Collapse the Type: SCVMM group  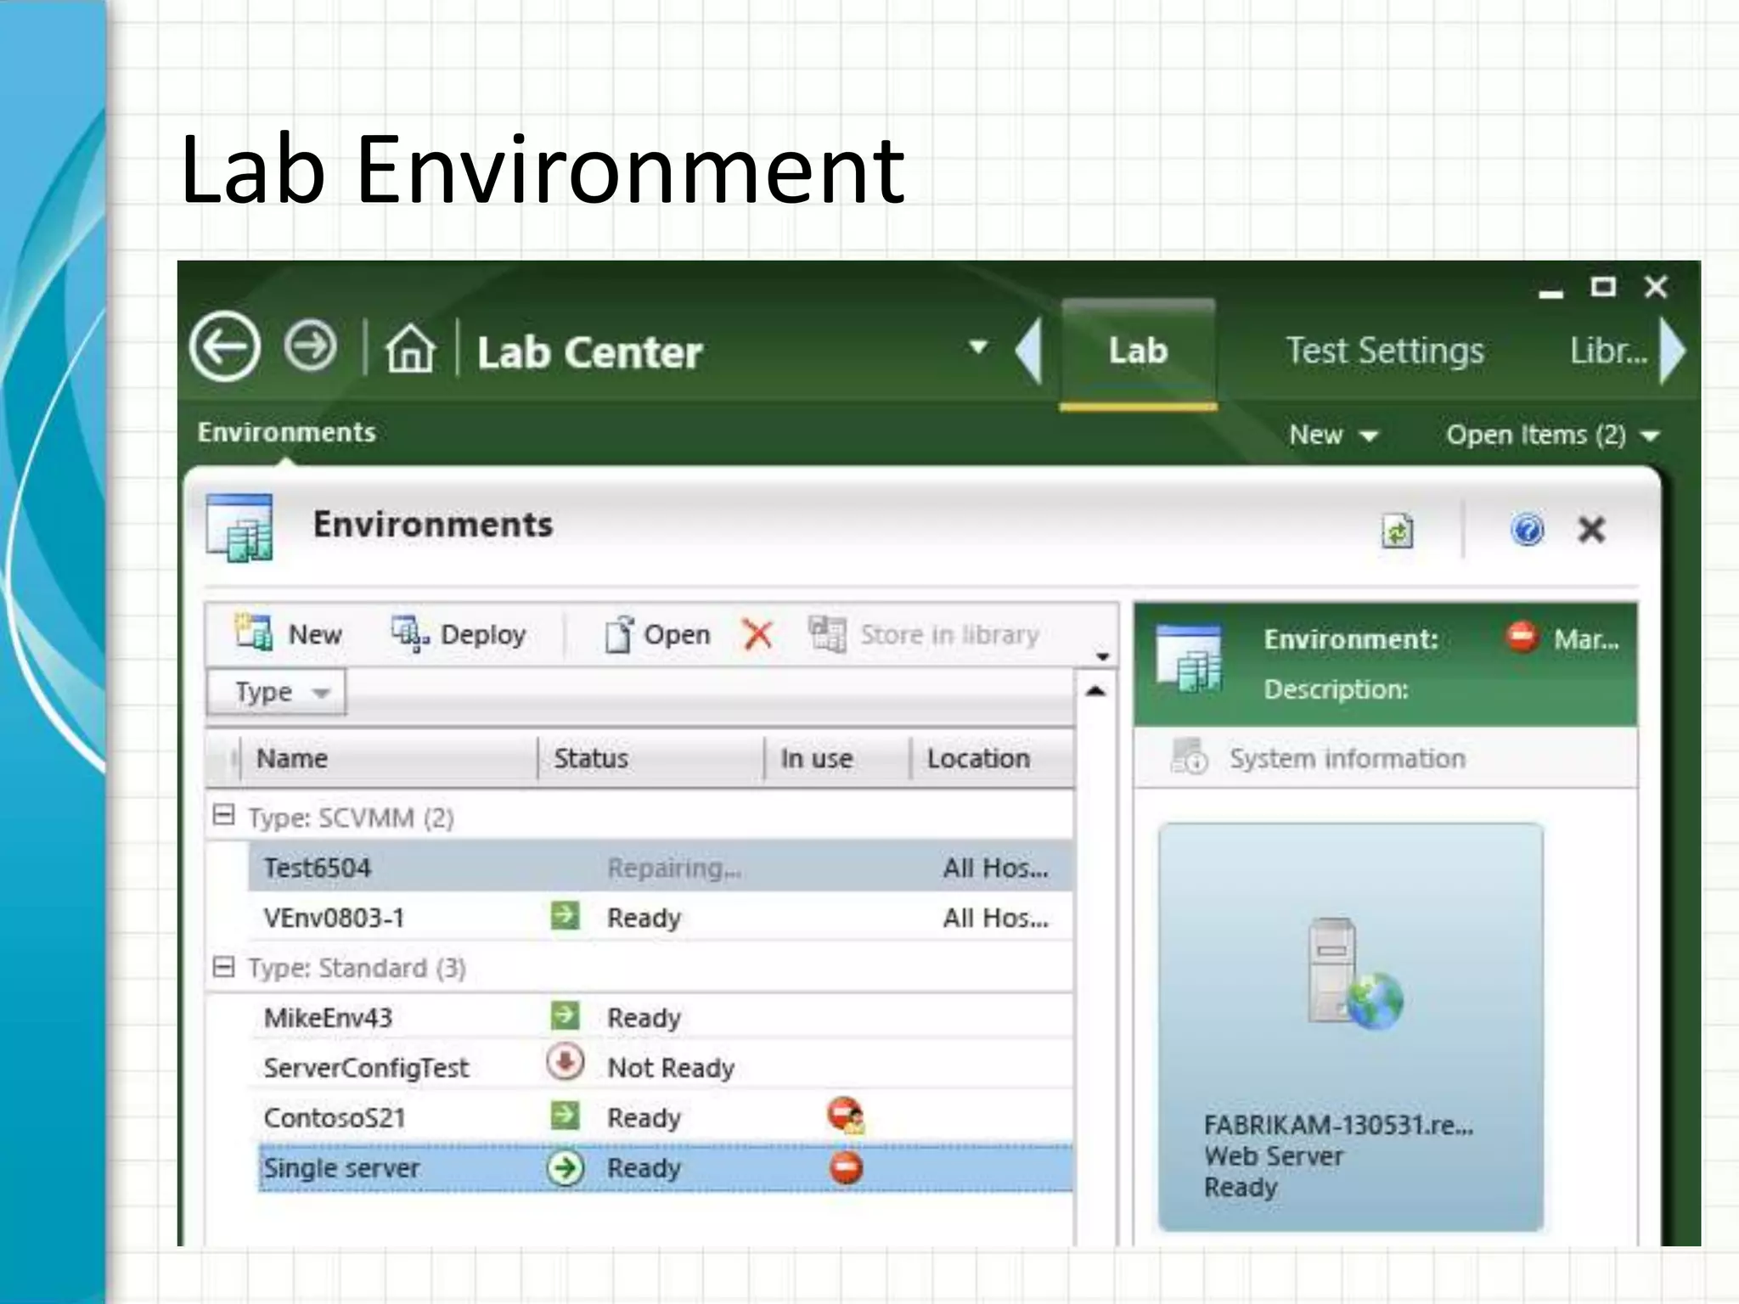coord(223,816)
